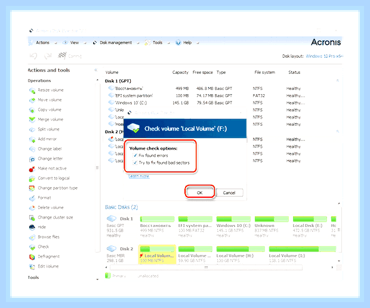Image resolution: width=370 pixels, height=308 pixels.
Task: Collapse the Actions and tools panel
Action: click(x=96, y=70)
